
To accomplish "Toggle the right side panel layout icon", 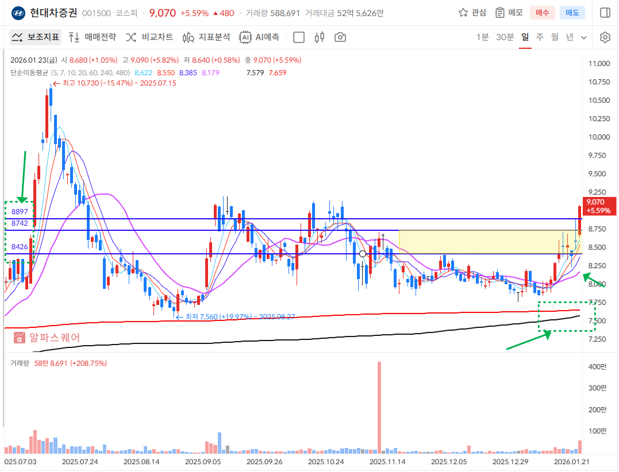I will (x=605, y=13).
